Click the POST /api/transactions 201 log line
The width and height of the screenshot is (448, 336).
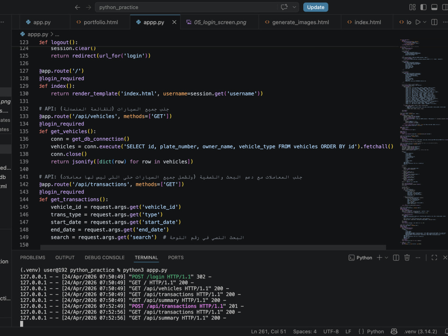[132, 306]
